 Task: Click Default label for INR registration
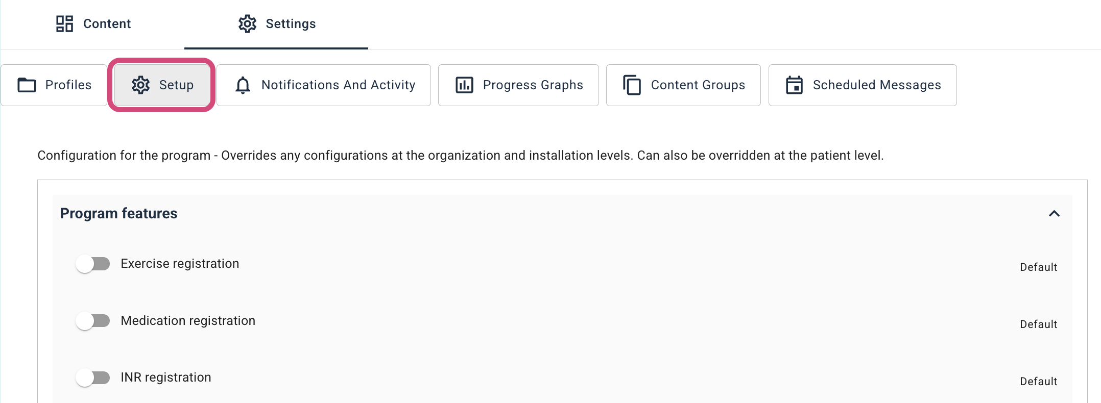tap(1039, 382)
